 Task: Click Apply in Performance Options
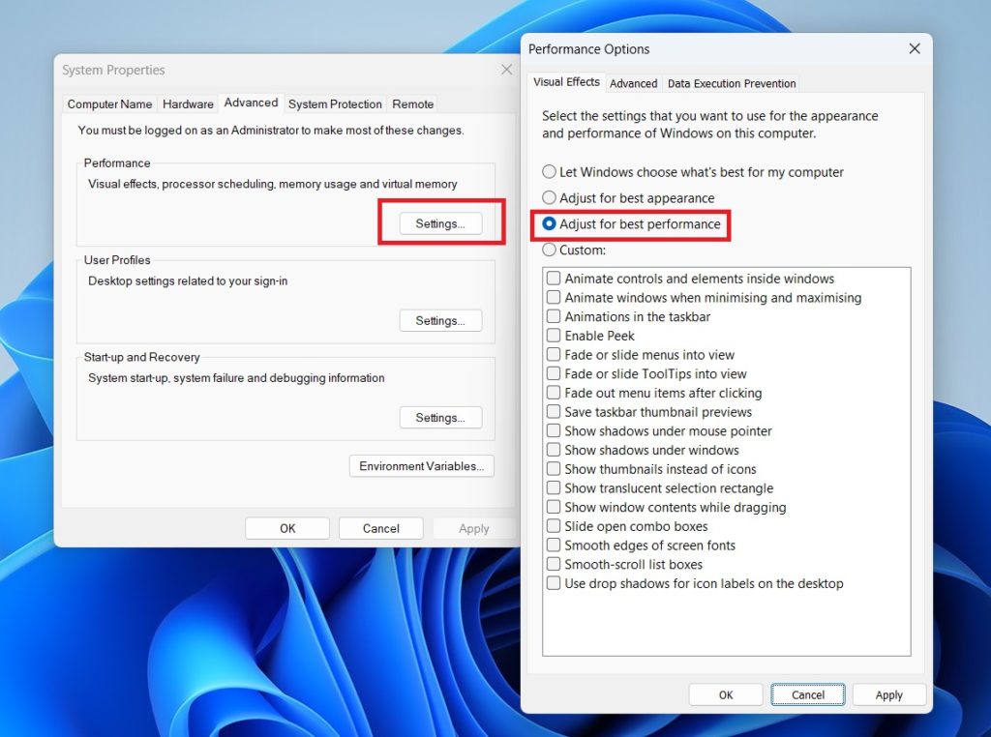(x=888, y=694)
